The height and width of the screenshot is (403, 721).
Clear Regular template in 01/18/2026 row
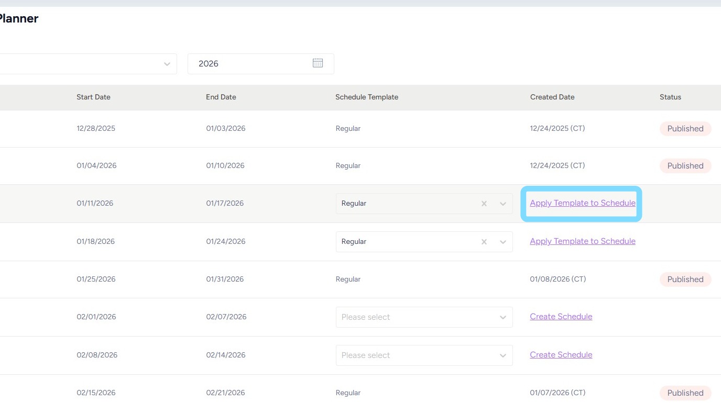[x=484, y=242]
